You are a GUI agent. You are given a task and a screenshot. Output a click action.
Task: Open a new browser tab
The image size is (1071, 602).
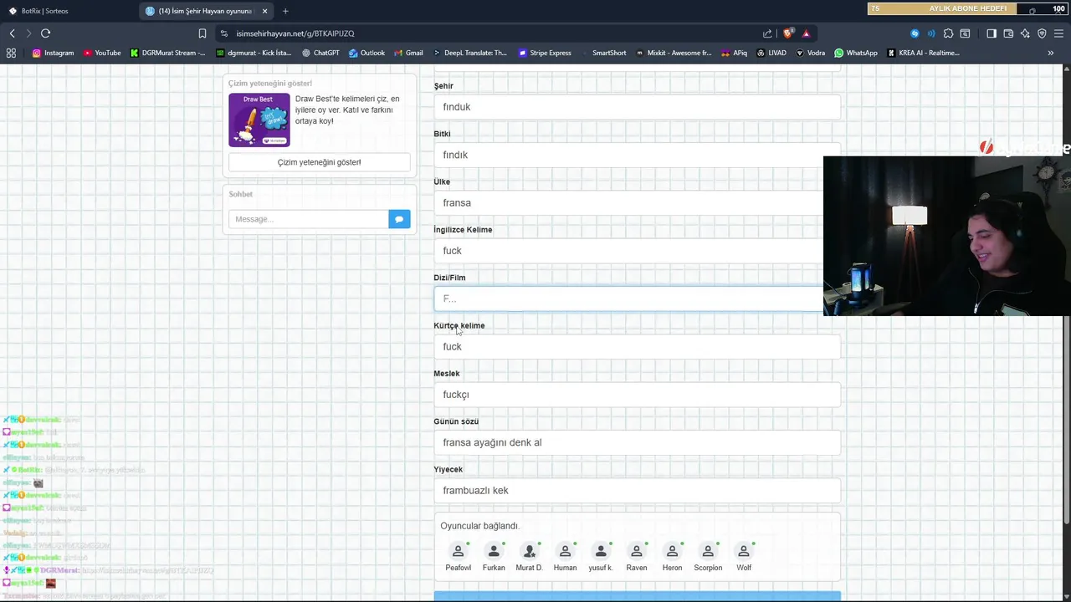click(x=285, y=11)
